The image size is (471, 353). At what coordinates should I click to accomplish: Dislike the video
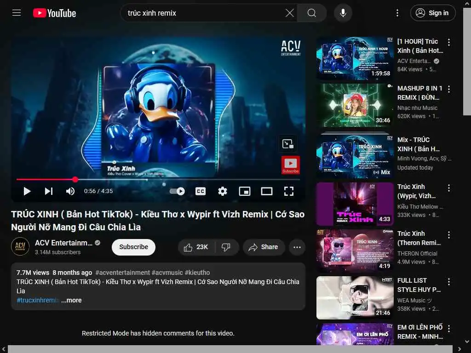[x=226, y=247]
